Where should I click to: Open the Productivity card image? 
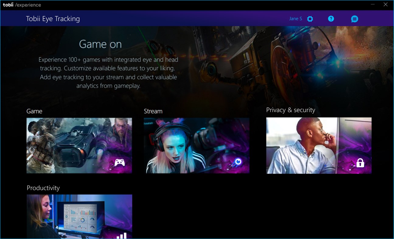tap(79, 217)
